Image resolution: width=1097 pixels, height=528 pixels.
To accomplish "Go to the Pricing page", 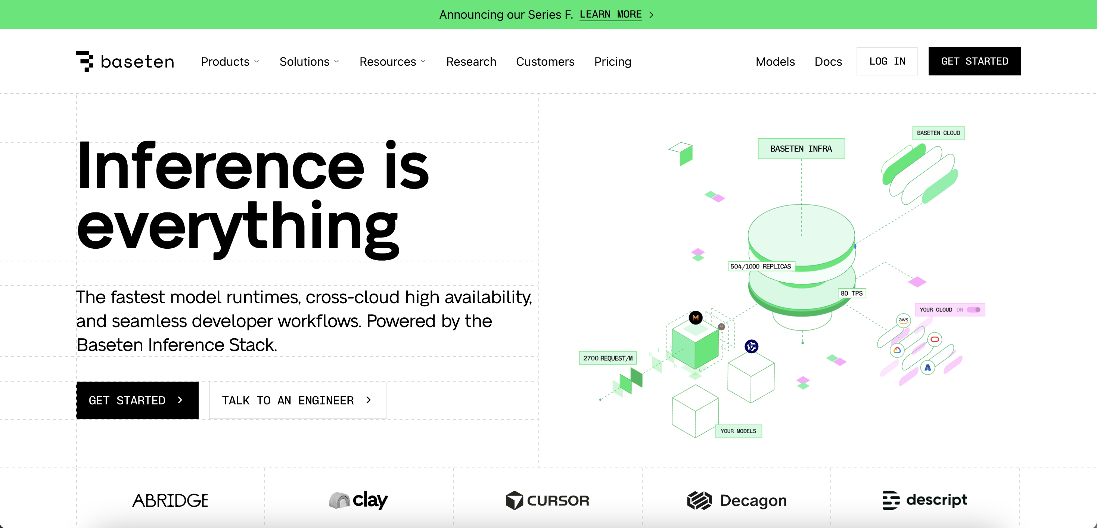I will coord(612,62).
